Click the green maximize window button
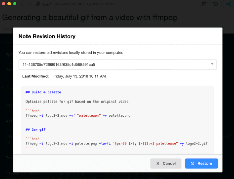 click(x=15, y=4)
